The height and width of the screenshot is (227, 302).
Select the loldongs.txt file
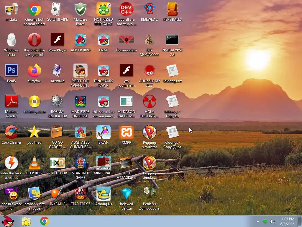tap(172, 71)
